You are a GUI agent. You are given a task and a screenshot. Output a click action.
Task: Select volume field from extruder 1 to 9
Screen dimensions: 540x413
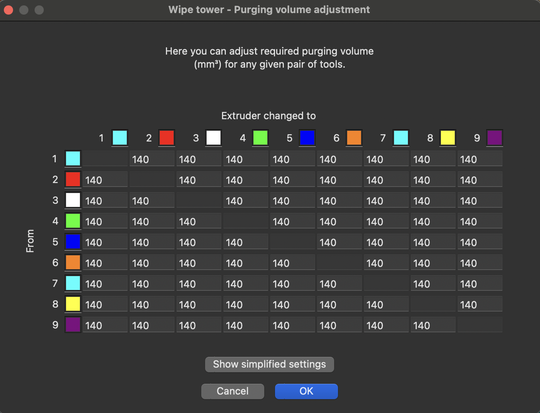tap(480, 159)
